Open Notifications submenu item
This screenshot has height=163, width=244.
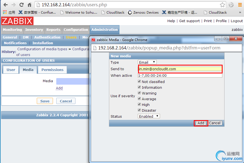click(x=15, y=43)
